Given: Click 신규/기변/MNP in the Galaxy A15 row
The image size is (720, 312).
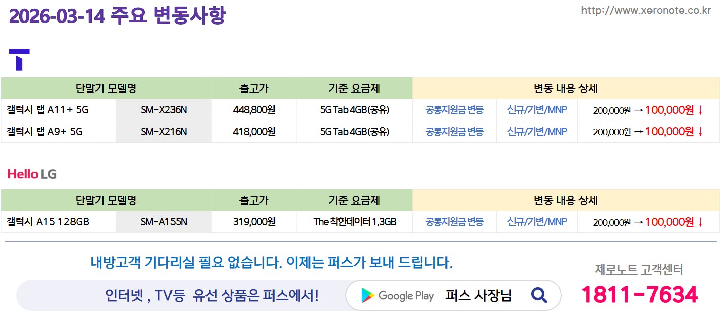Looking at the screenshot, I should (x=537, y=222).
